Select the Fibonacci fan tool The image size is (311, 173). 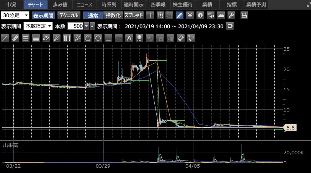(x=57, y=38)
